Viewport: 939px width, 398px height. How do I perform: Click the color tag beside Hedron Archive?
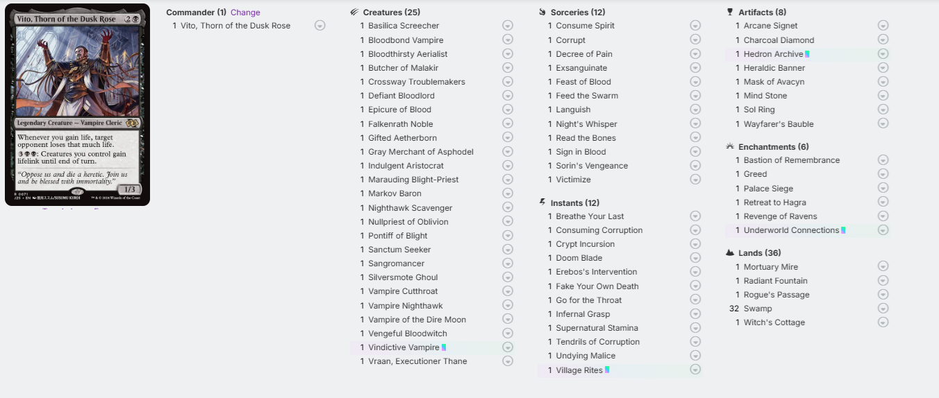click(x=807, y=54)
